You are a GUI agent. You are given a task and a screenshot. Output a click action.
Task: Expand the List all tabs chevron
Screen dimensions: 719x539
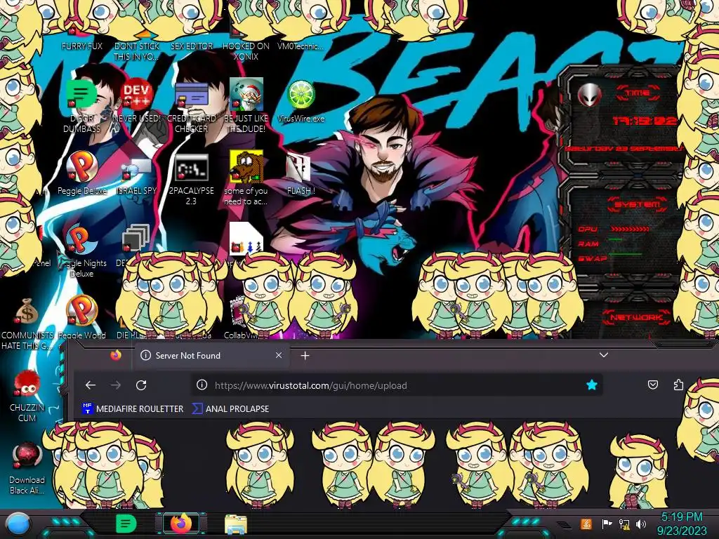(x=604, y=355)
